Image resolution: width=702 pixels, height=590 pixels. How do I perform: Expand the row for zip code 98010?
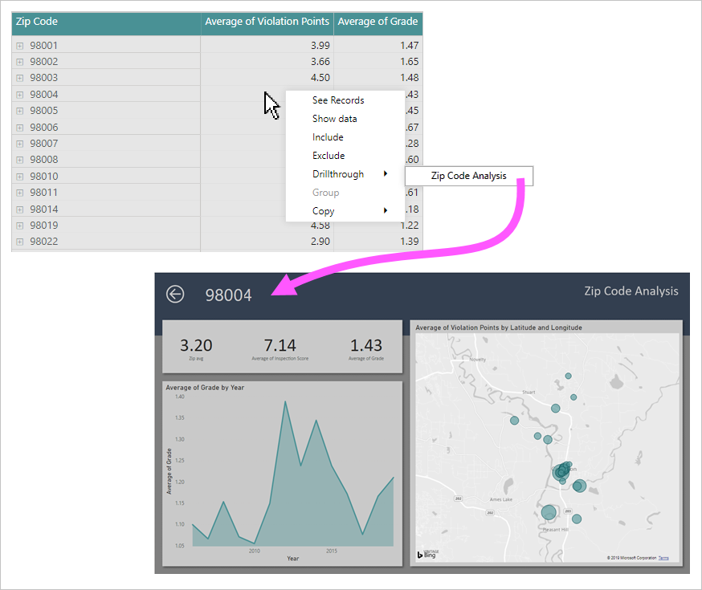[x=18, y=176]
